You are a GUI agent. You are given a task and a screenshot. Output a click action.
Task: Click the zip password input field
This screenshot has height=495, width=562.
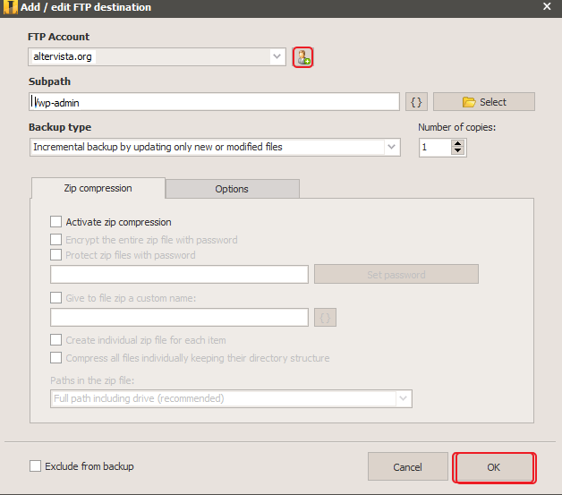tap(179, 274)
